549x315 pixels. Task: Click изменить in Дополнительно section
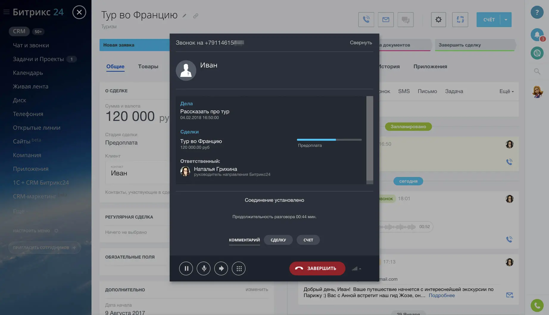tap(257, 289)
